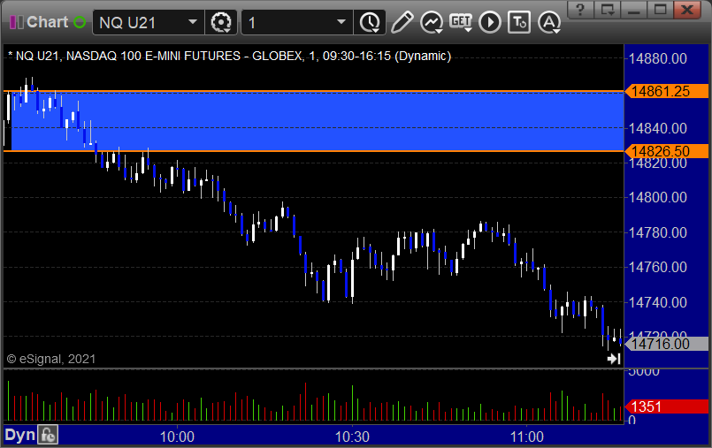712x448 pixels.
Task: Click the 14760.00 price axis label
Action: click(x=657, y=267)
